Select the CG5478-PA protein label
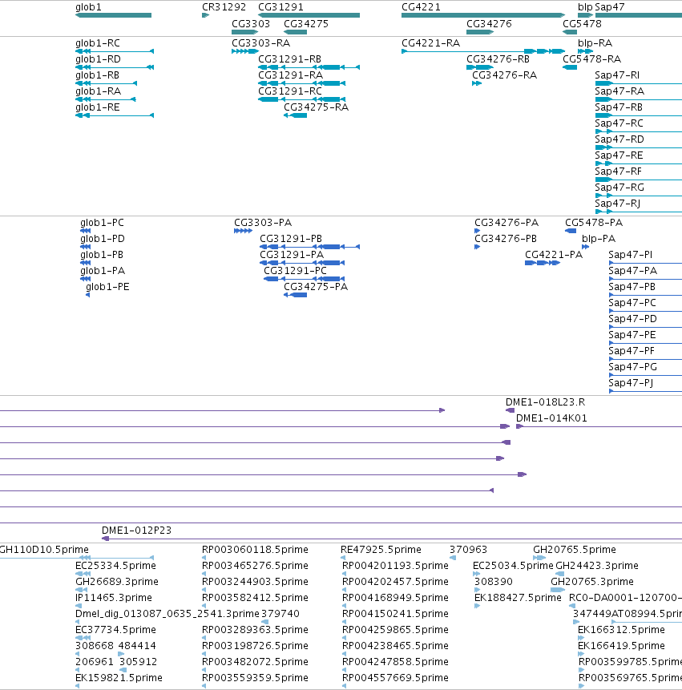The height and width of the screenshot is (690, 682). 594,223
